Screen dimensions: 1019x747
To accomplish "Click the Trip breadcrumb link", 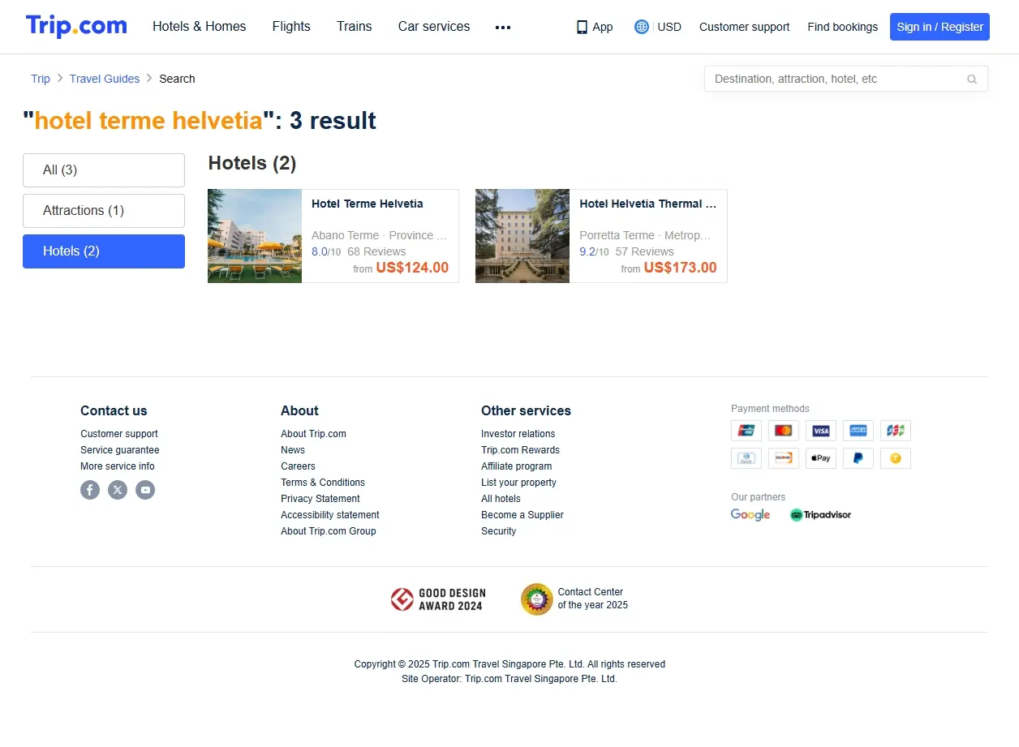I will click(41, 79).
